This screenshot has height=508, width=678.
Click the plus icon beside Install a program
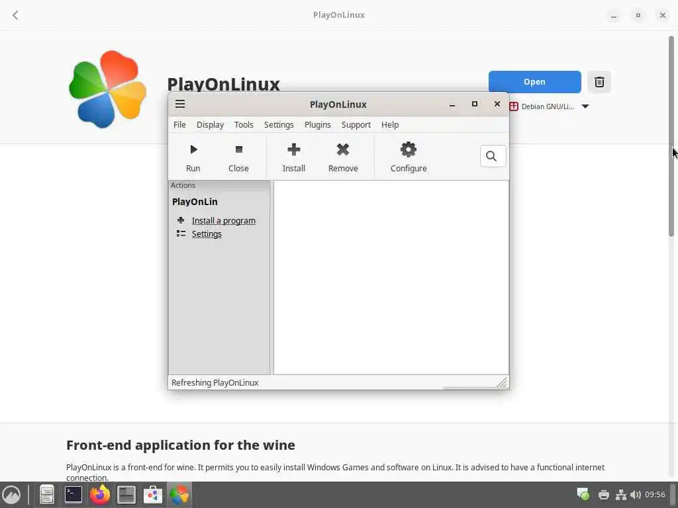coord(181,220)
